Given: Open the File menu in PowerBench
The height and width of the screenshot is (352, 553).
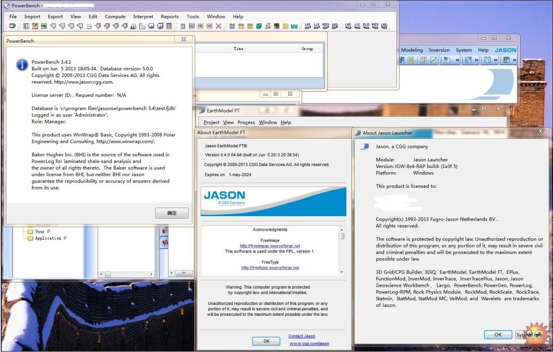Looking at the screenshot, I should [x=13, y=16].
